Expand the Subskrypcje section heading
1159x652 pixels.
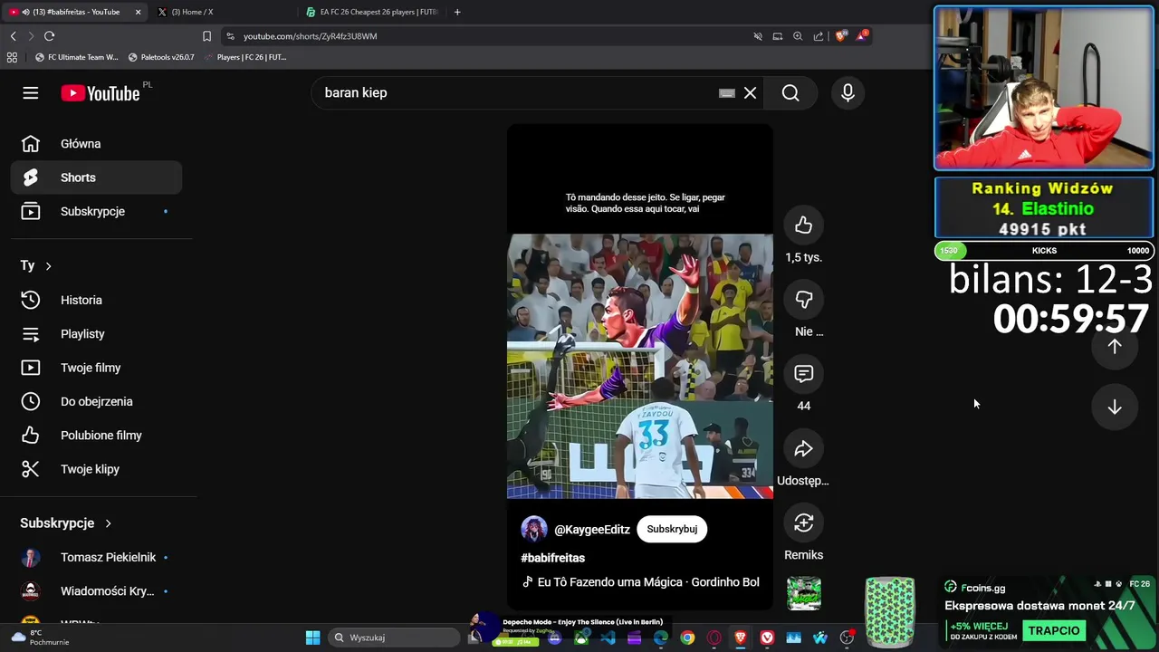pyautogui.click(x=65, y=523)
